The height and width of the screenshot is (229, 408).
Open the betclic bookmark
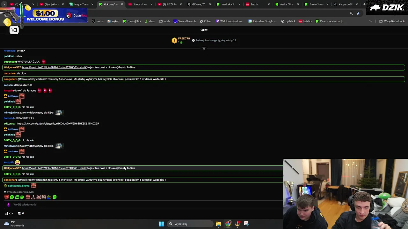click(305, 21)
